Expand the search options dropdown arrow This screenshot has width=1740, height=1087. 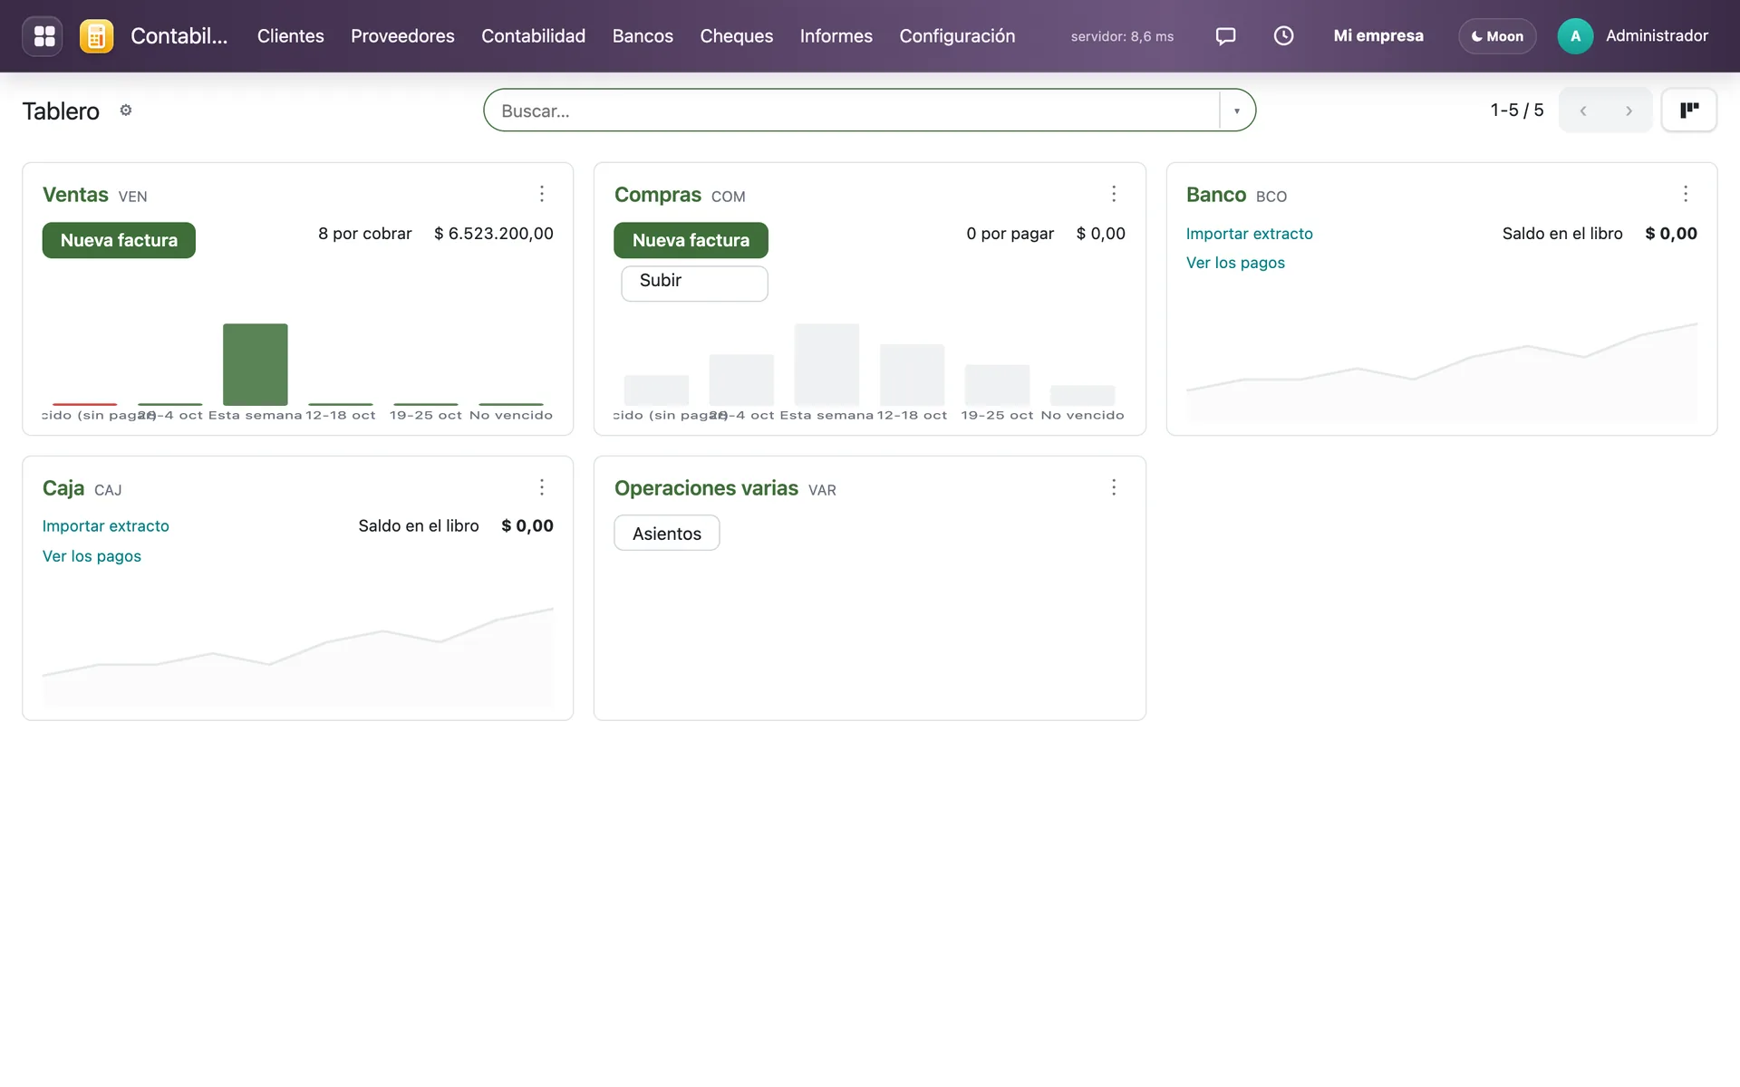tap(1236, 111)
